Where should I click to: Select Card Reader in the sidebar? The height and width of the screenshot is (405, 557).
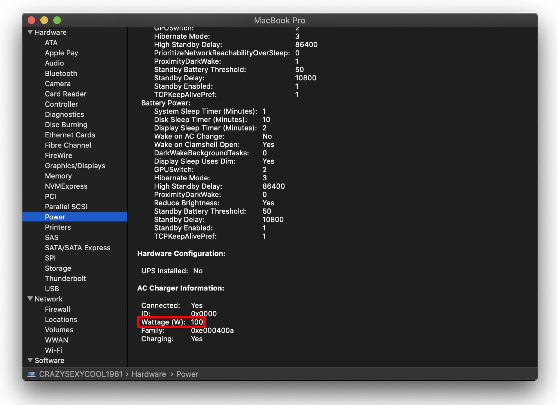point(66,94)
